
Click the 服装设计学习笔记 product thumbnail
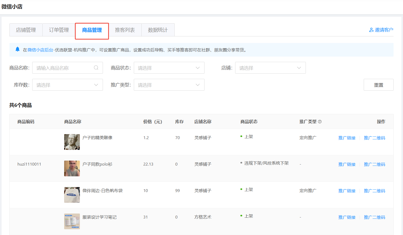[x=72, y=221]
